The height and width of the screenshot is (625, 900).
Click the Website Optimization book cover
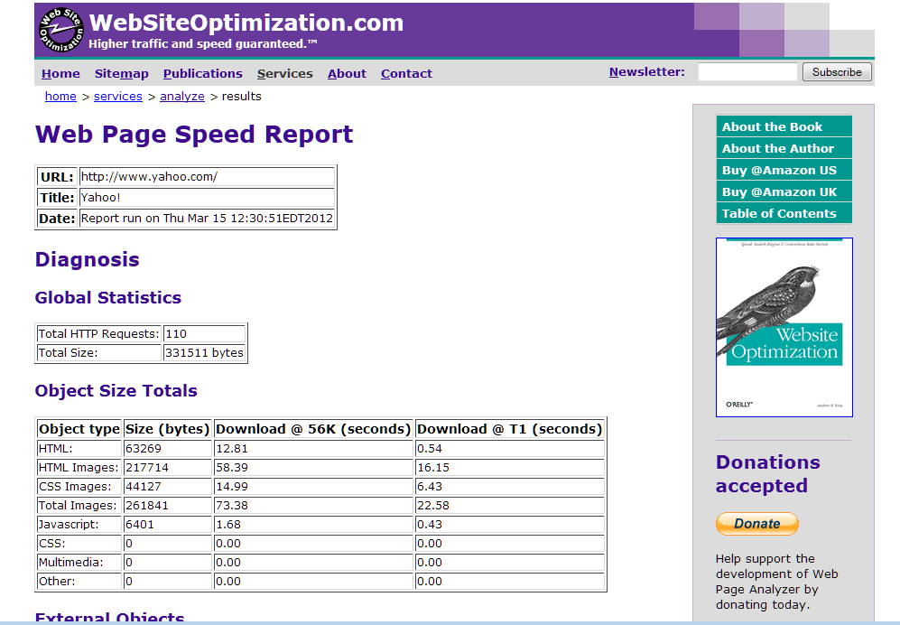click(x=784, y=327)
